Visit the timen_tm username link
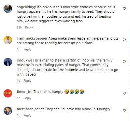The height and width of the screenshot is (121, 130). [x=24, y=92]
